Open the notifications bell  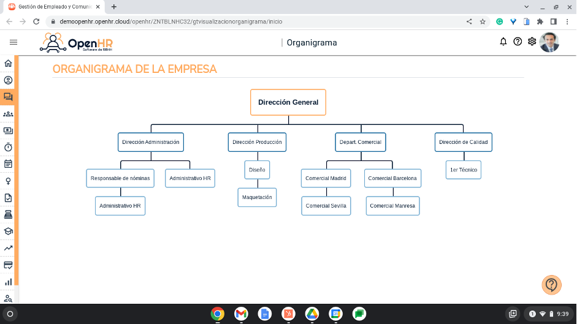click(x=503, y=42)
